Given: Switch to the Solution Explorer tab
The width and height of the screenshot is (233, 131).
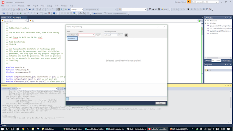Looking at the screenshot, I should (226, 61).
